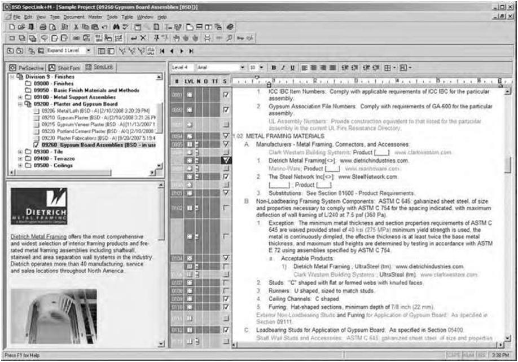Jump to last with the skip-forward arrow
This screenshot has width=518, height=362.
(x=191, y=51)
